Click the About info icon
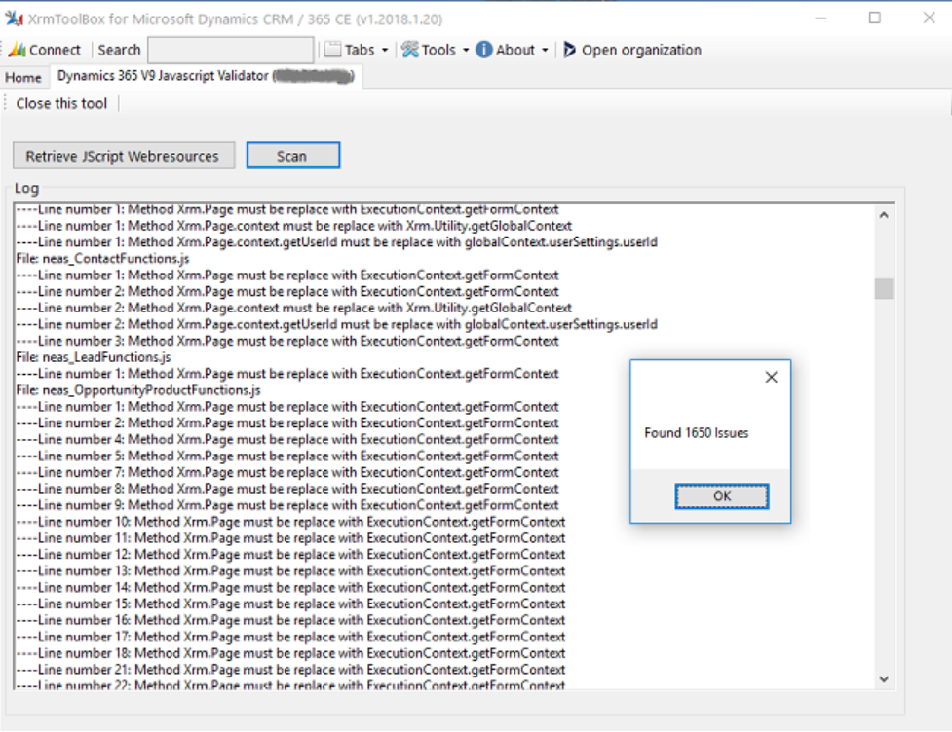952x732 pixels. pyautogui.click(x=483, y=50)
